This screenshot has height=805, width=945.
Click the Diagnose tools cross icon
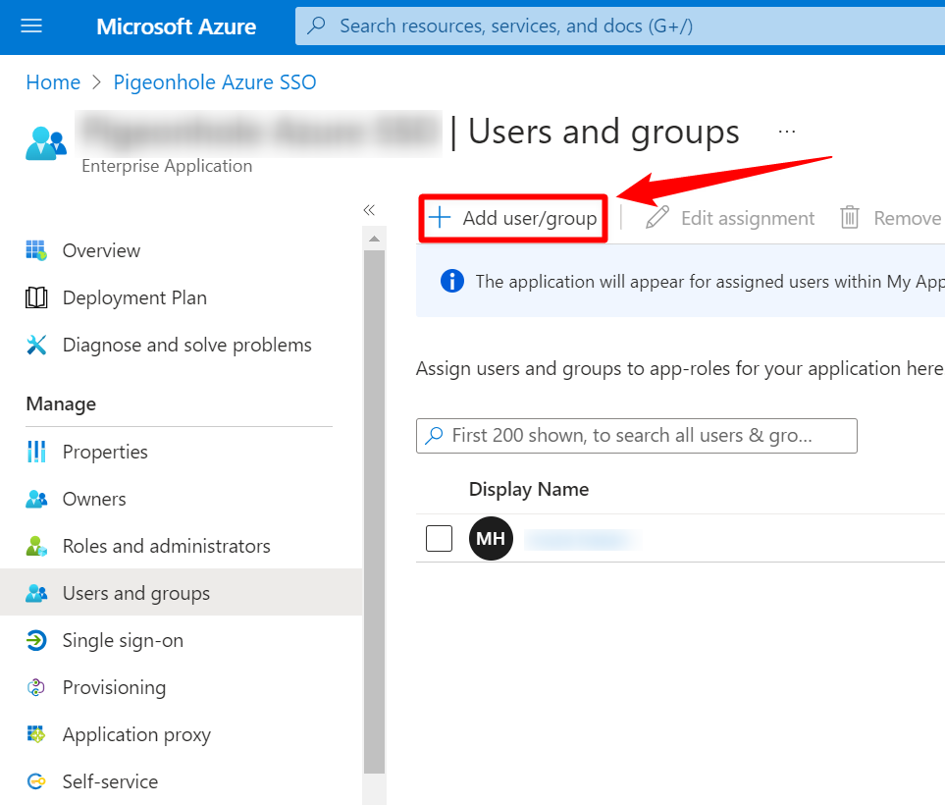pos(36,345)
